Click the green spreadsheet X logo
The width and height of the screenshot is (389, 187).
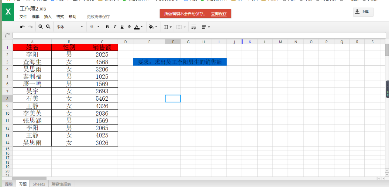point(8,12)
